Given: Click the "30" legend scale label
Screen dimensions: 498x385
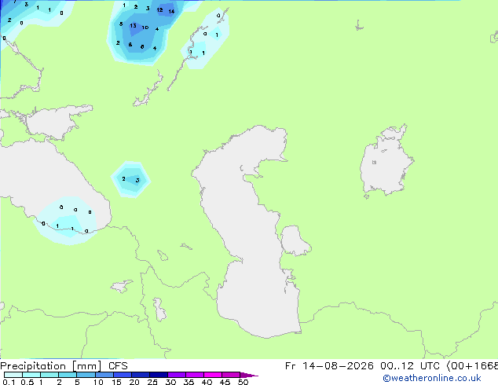Looking at the screenshot, I should [x=170, y=382].
